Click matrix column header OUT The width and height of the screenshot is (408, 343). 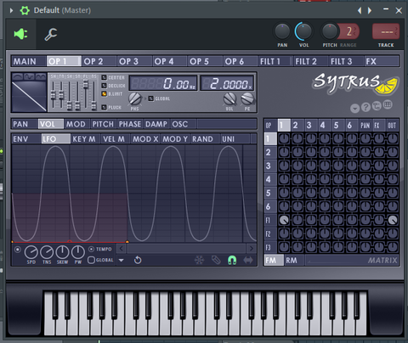click(392, 126)
